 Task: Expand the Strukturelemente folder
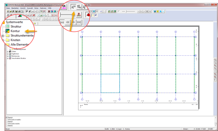point(3,36)
